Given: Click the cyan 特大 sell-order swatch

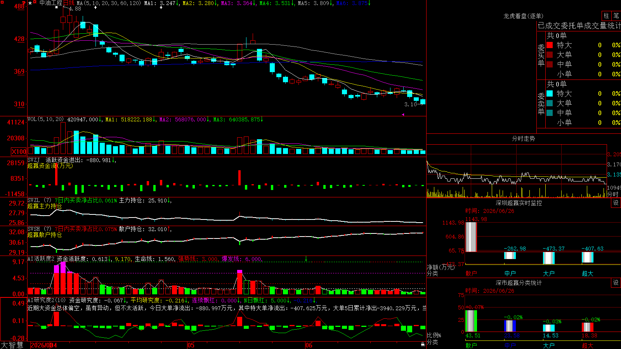Looking at the screenshot, I should click(550, 93).
